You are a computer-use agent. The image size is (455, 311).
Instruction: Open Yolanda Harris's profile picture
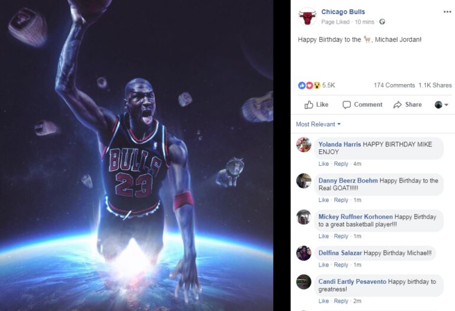[x=304, y=145]
